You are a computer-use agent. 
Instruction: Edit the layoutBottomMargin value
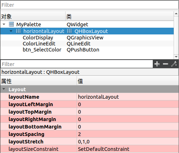[x=128, y=127]
